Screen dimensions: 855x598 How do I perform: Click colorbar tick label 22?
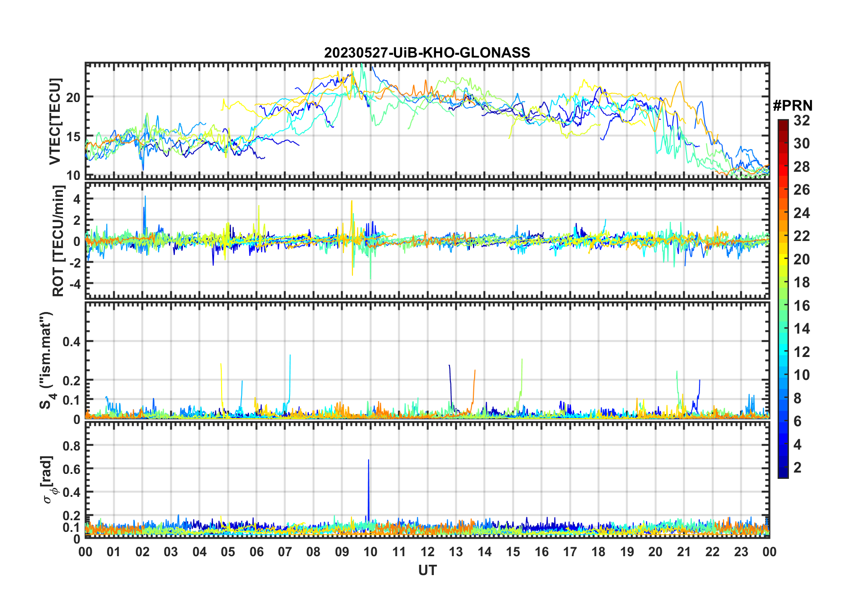(x=802, y=236)
